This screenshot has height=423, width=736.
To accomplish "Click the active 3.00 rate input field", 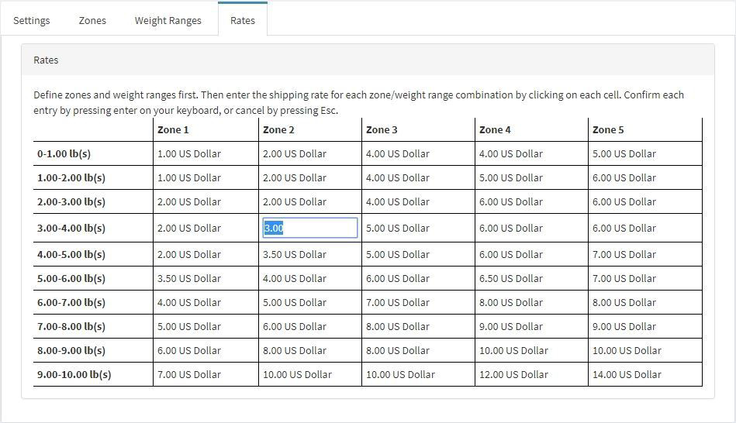I will click(310, 228).
